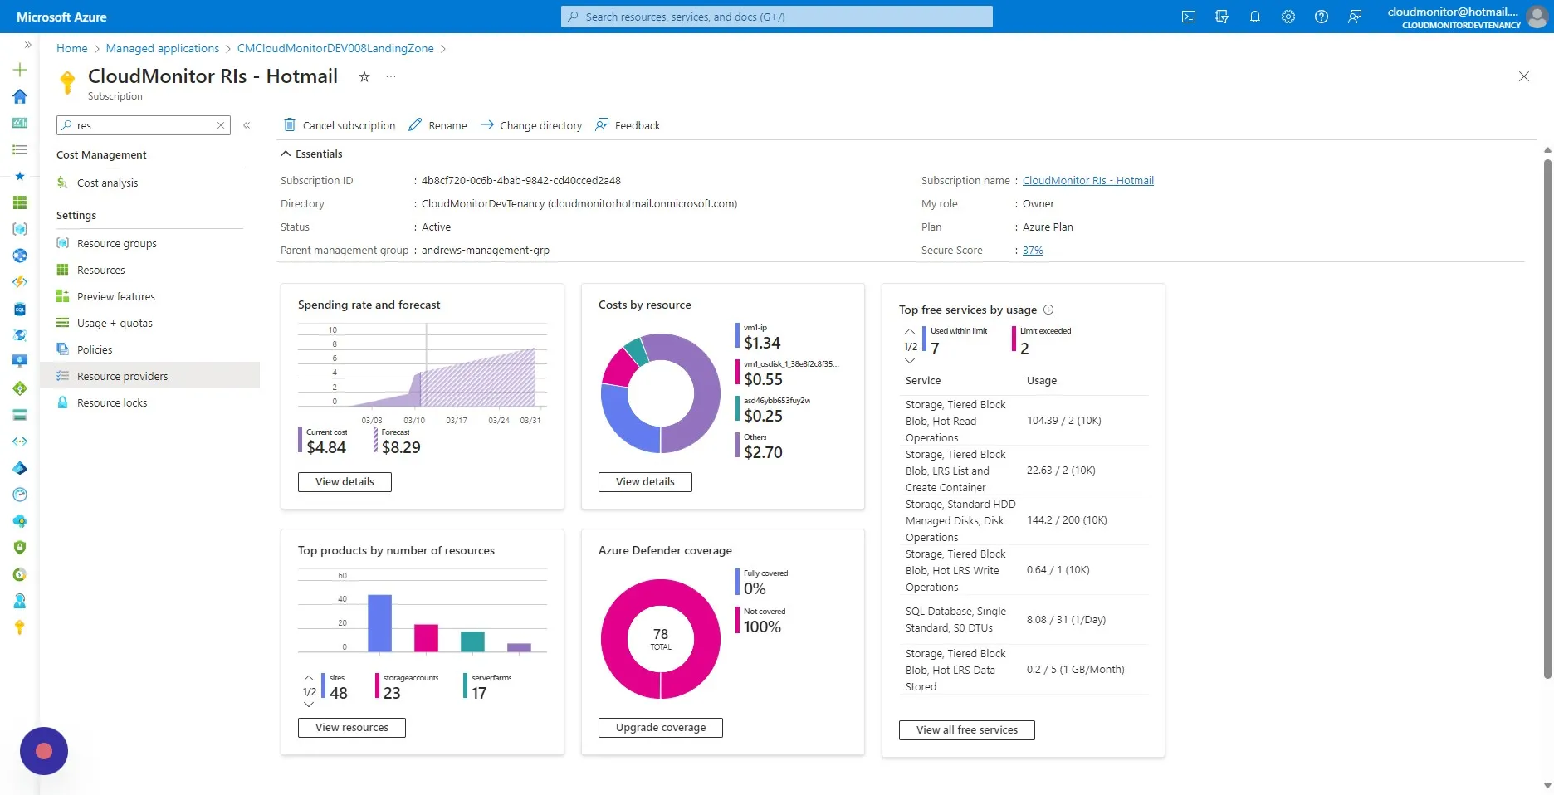The image size is (1554, 795).
Task: Focus the top search resources field
Action: [x=777, y=17]
